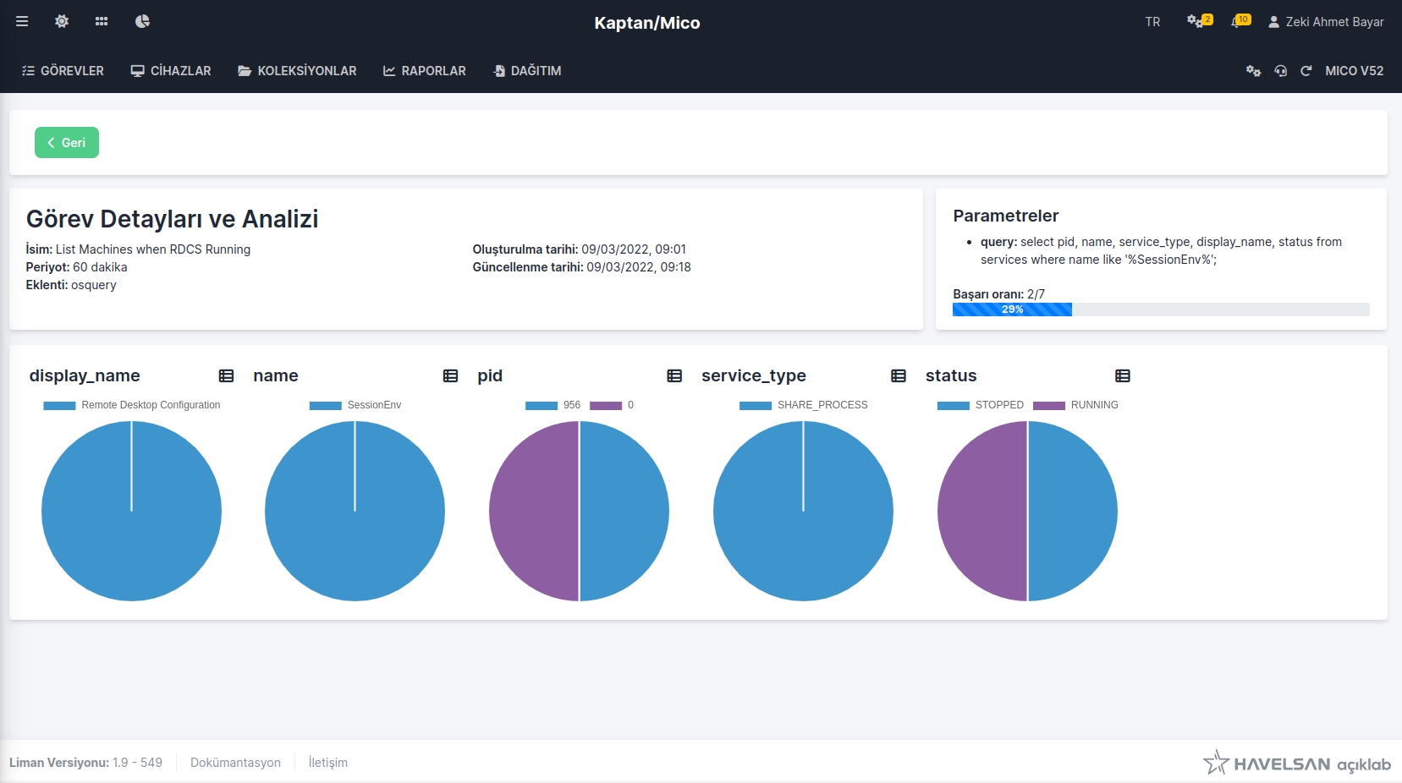Click the gears icon with badge 2
The height and width of the screenshot is (783, 1402).
point(1198,21)
